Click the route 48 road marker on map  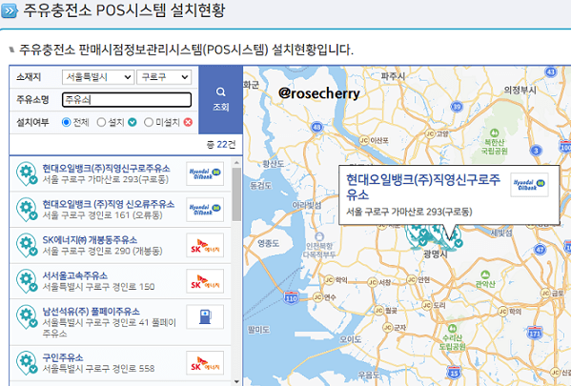pyautogui.click(x=317, y=127)
